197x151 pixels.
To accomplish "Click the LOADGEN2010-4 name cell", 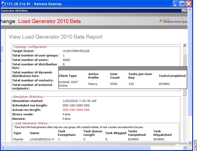I will [42, 139].
